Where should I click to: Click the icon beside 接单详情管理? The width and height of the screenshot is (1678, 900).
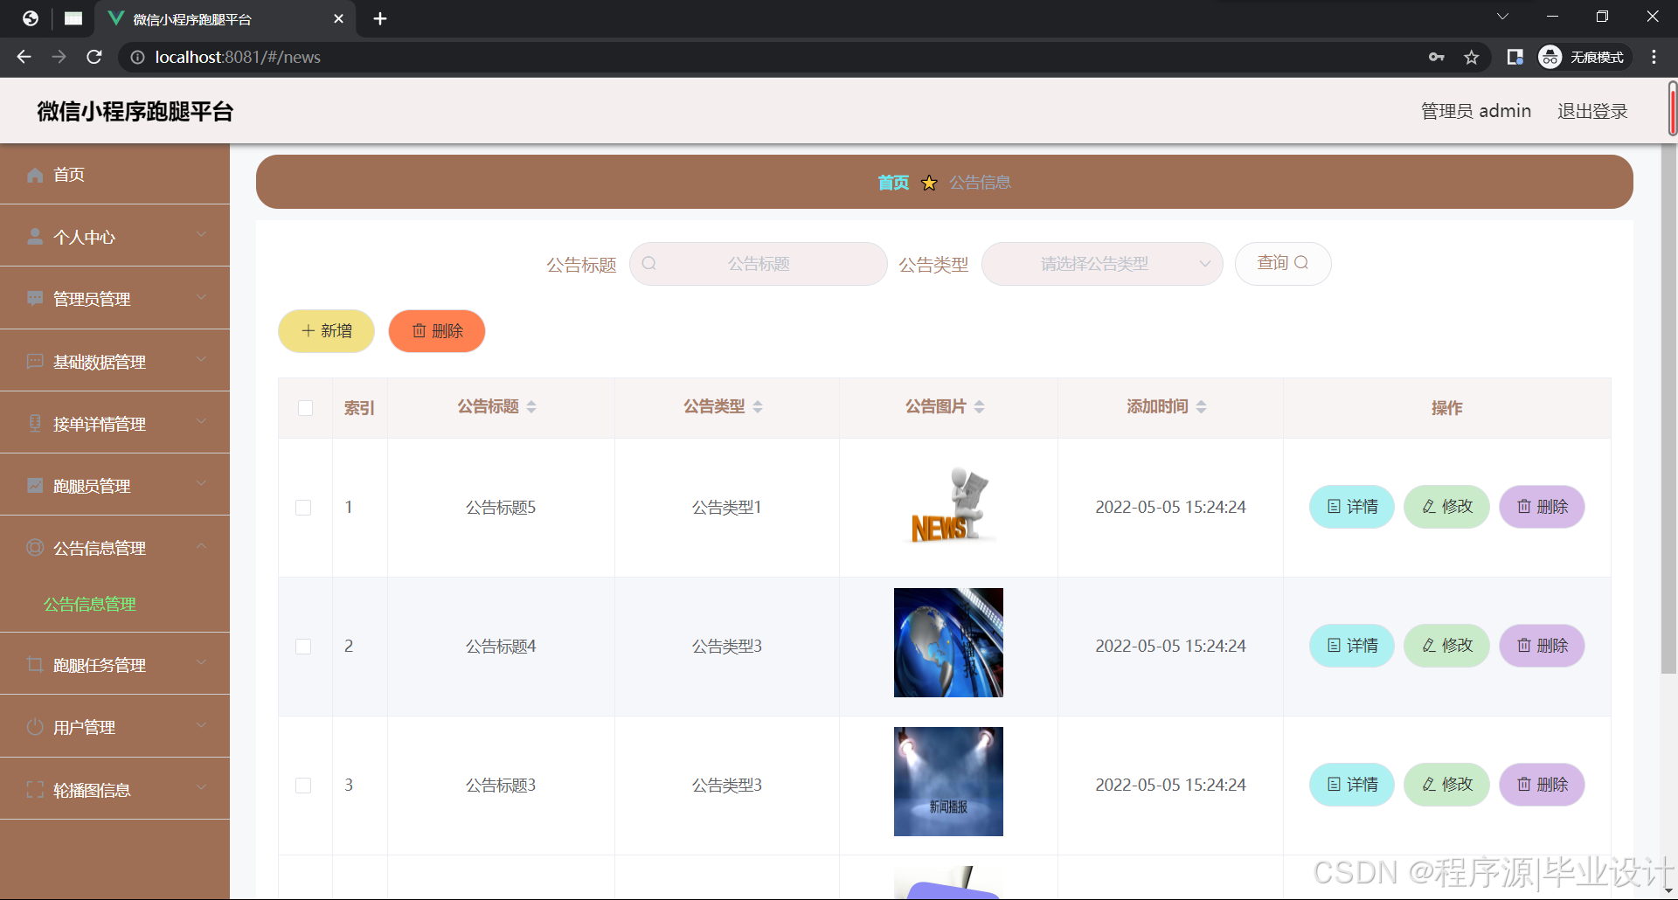pyautogui.click(x=35, y=424)
